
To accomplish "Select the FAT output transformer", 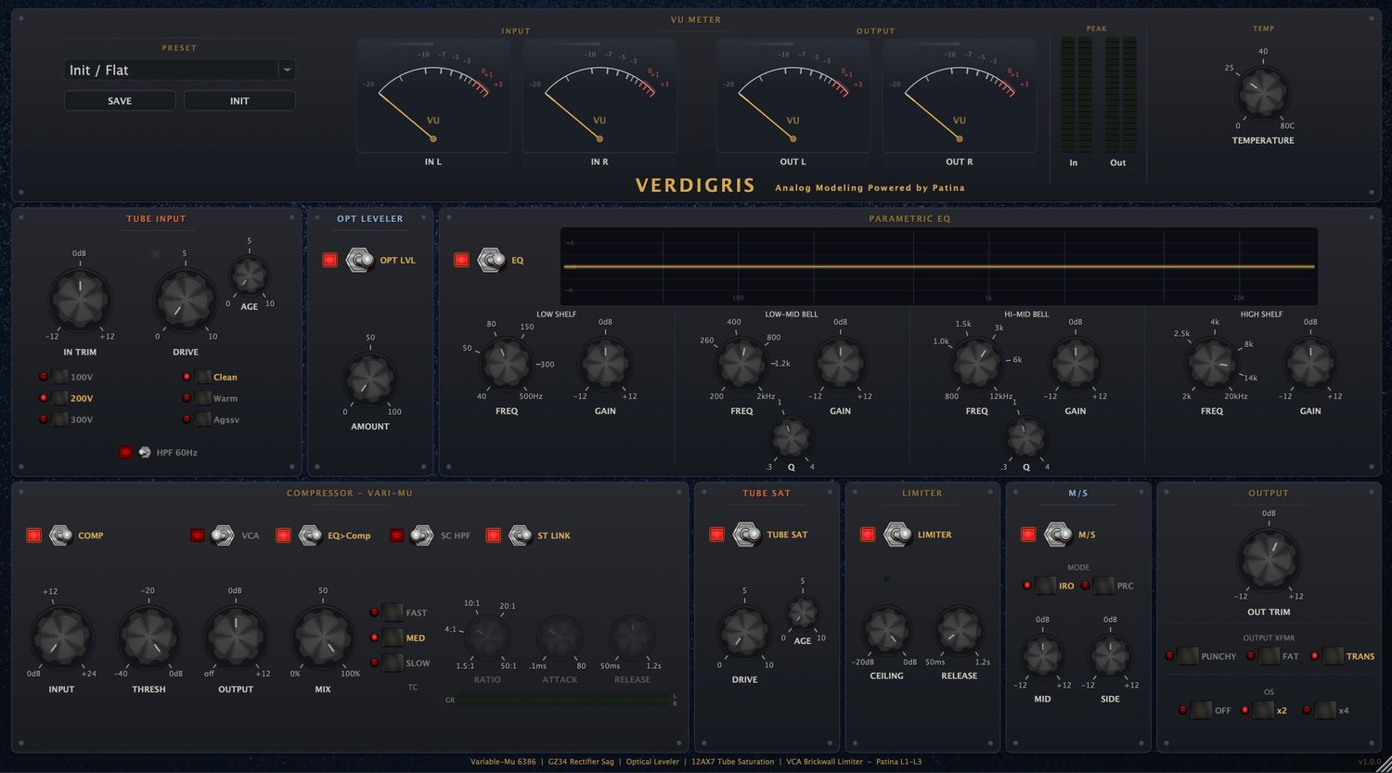I will point(1269,656).
